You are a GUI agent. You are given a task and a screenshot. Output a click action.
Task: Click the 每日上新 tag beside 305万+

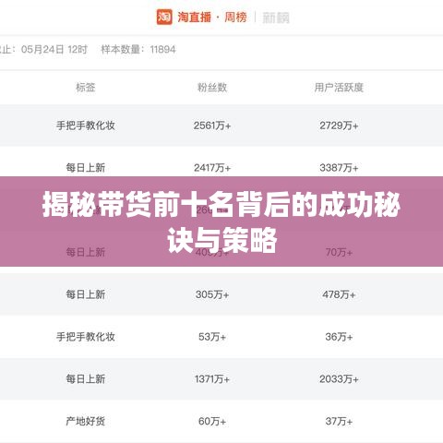pyautogui.click(x=86, y=294)
